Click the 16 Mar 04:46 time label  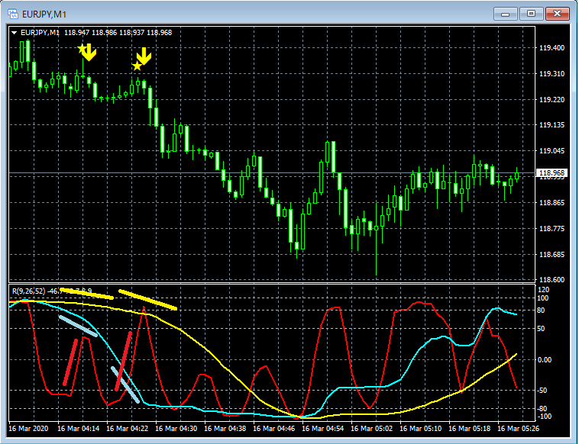274,429
